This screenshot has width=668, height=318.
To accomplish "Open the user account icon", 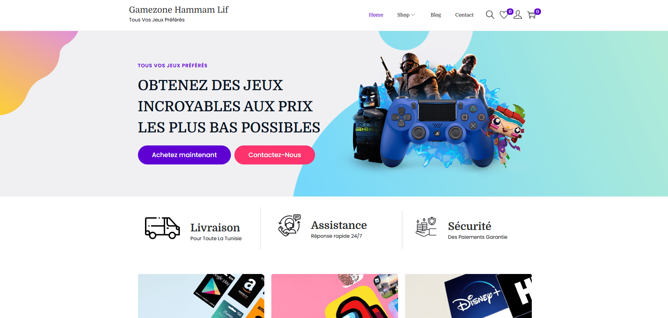I will click(x=518, y=15).
